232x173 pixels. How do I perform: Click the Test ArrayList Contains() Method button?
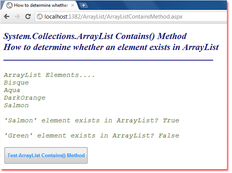46,155
